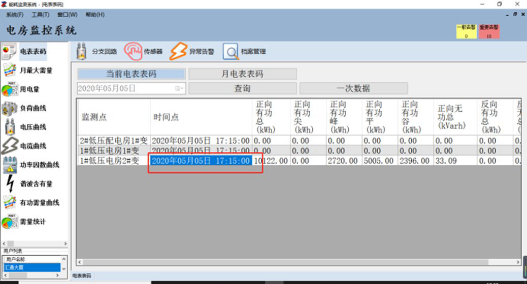Open the 电流曲线 lightning icon

click(10, 146)
